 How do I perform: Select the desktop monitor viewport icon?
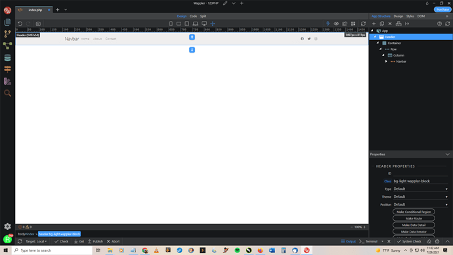point(204,24)
